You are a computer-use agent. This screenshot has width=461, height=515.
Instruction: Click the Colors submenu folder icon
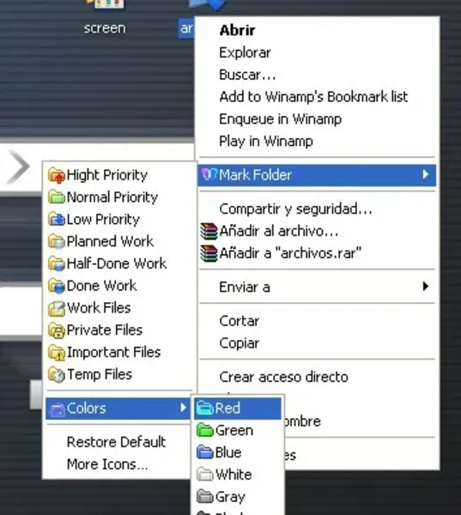[56, 409]
